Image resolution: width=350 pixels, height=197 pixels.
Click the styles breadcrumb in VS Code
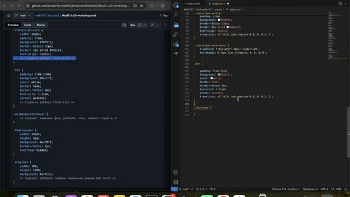point(218,10)
